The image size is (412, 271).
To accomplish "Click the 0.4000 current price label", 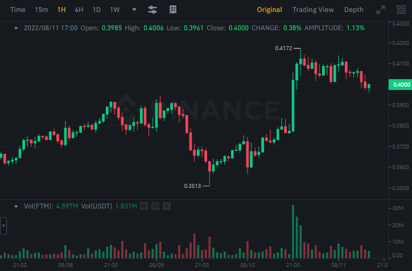I will click(x=400, y=85).
